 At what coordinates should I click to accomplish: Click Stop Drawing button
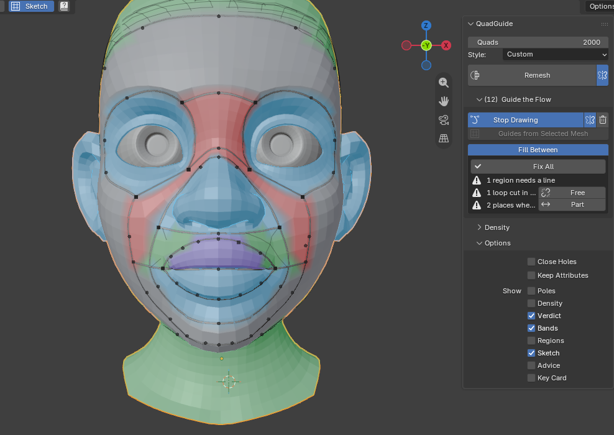(x=526, y=120)
